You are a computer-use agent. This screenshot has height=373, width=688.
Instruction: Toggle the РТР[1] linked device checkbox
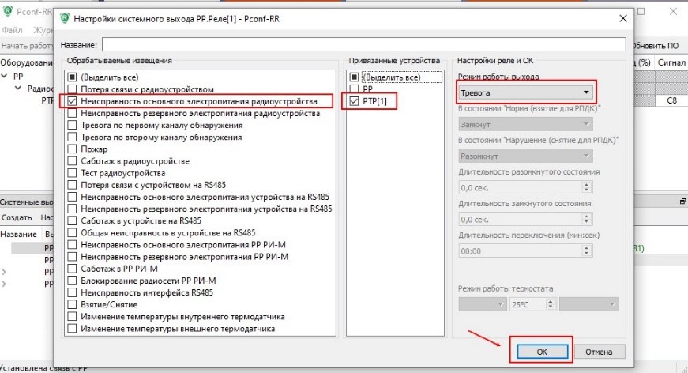pyautogui.click(x=353, y=101)
